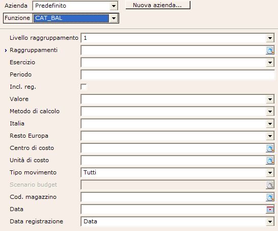Click the Nuova azienda... button
This screenshot has width=278, height=231.
click(158, 5)
